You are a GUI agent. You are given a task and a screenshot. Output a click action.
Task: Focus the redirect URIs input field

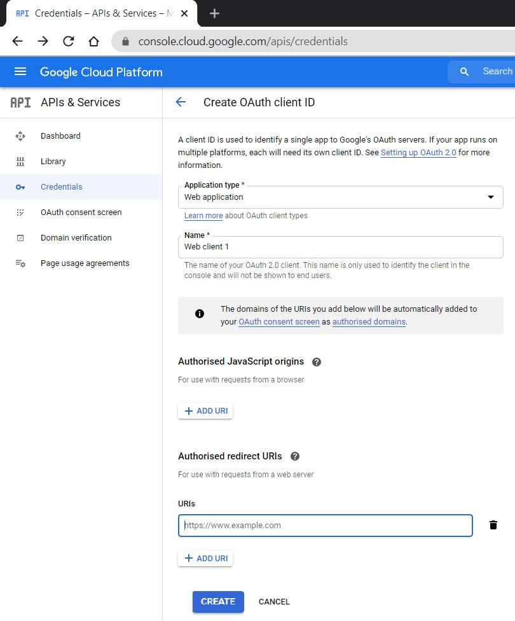point(325,526)
